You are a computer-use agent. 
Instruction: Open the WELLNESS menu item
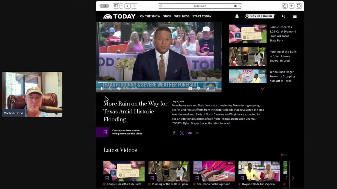point(182,16)
